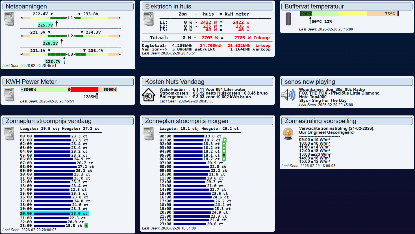Click the euro house icon in Kosten Nuts
The height and width of the screenshot is (234, 415).
(149, 95)
